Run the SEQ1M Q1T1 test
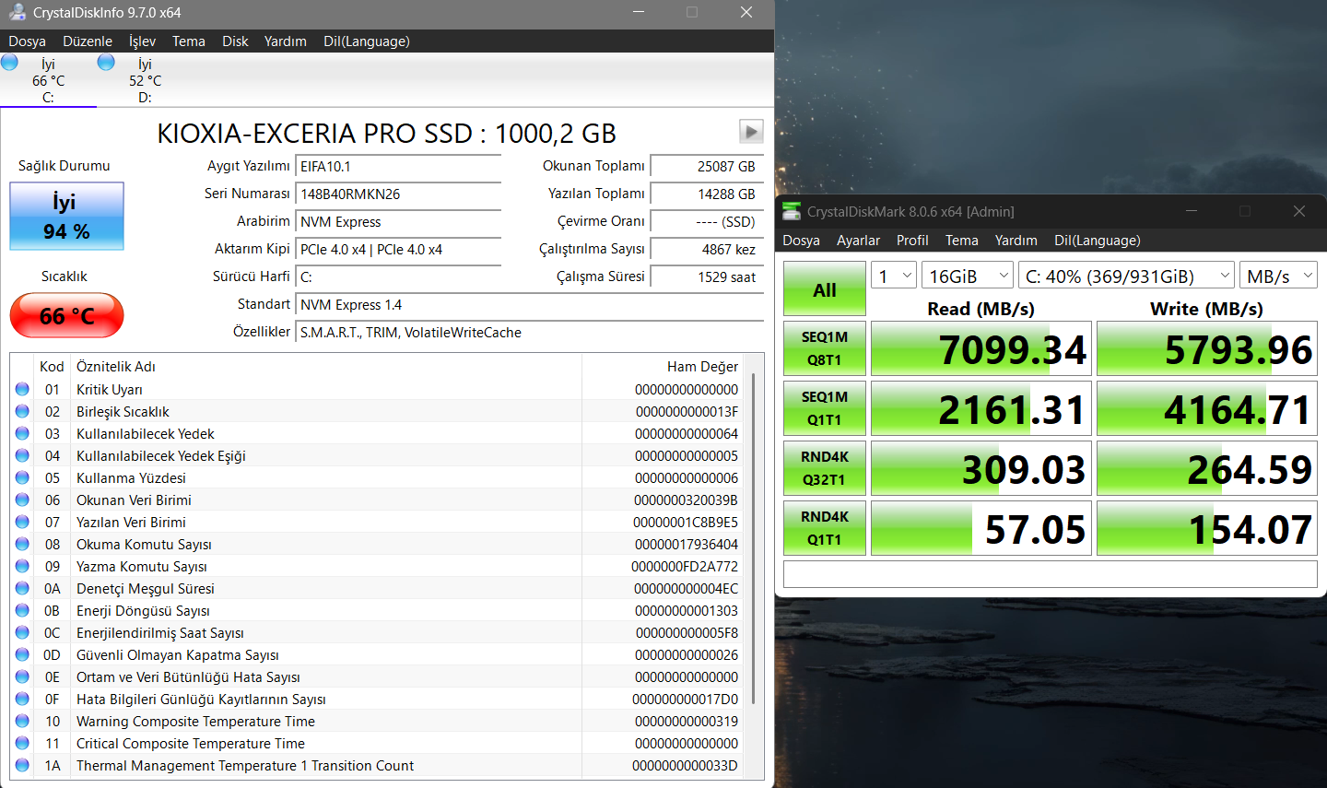Screen dimensions: 1327x788 (825, 408)
